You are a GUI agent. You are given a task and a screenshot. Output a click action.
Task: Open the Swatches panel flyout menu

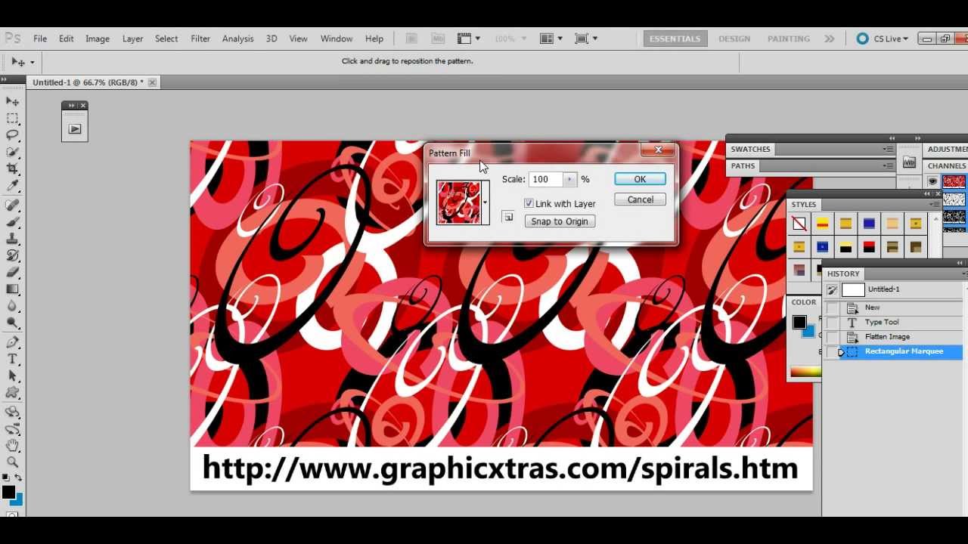coord(886,150)
